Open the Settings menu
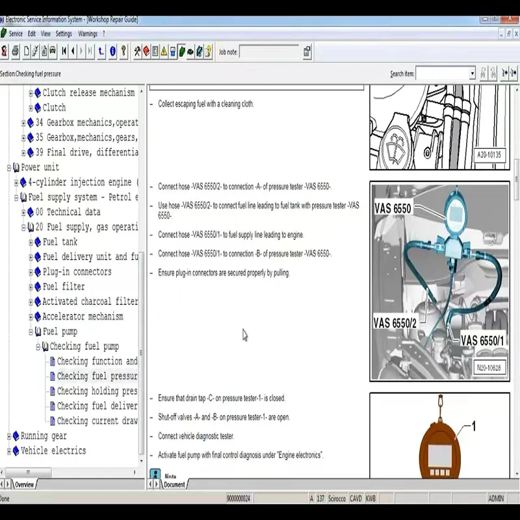 (x=64, y=34)
